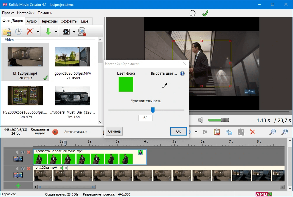
Task: Click the green add-to-timeline arrow
Action: coord(48,31)
